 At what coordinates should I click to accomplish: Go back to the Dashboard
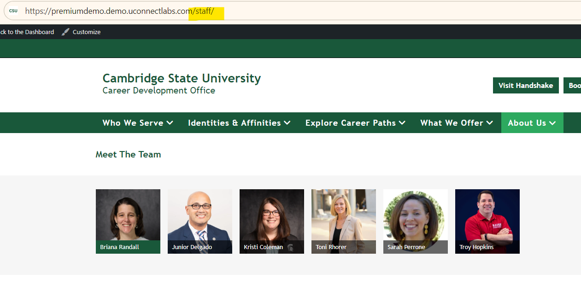[x=27, y=32]
